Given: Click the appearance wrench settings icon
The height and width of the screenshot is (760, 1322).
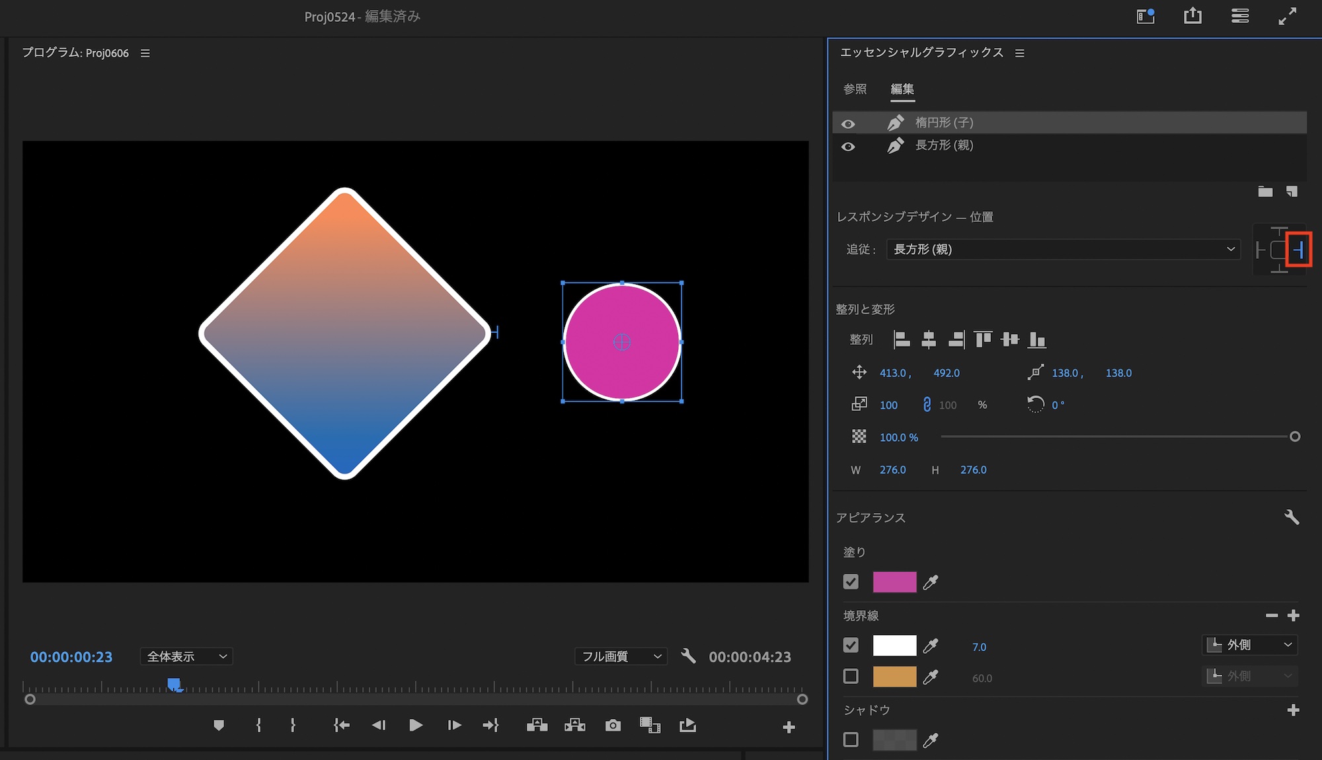Looking at the screenshot, I should (x=1292, y=517).
